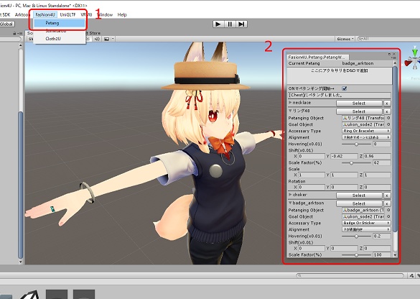Adjust the リング48 Scale Factor slider
The image size is (420, 299).
click(356, 162)
